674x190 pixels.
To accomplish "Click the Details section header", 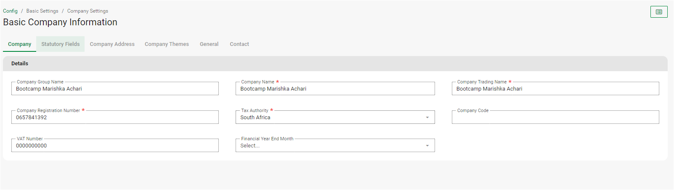I will click(x=20, y=64).
